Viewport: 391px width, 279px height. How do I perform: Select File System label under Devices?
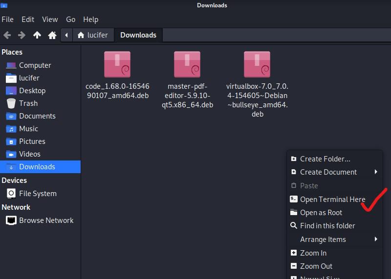pos(38,194)
